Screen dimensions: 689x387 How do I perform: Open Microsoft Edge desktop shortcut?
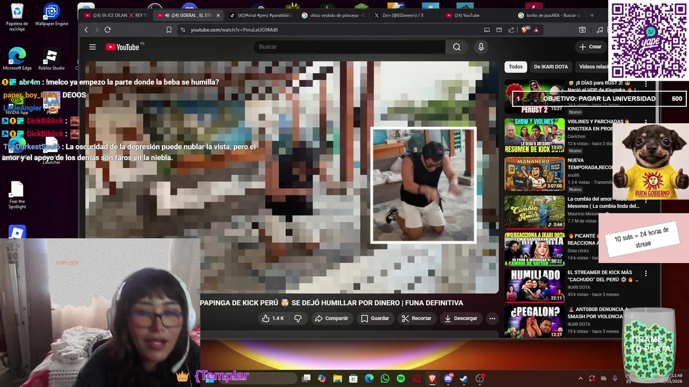(x=17, y=59)
